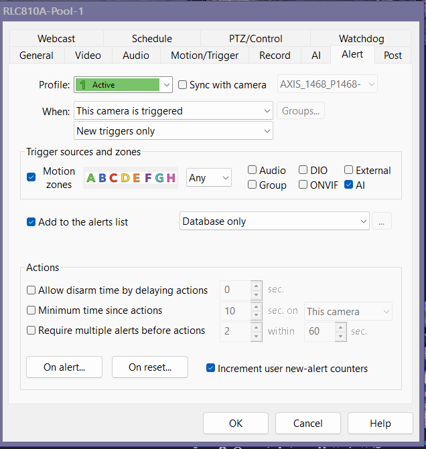Click the 'On alert...' button

(64, 367)
